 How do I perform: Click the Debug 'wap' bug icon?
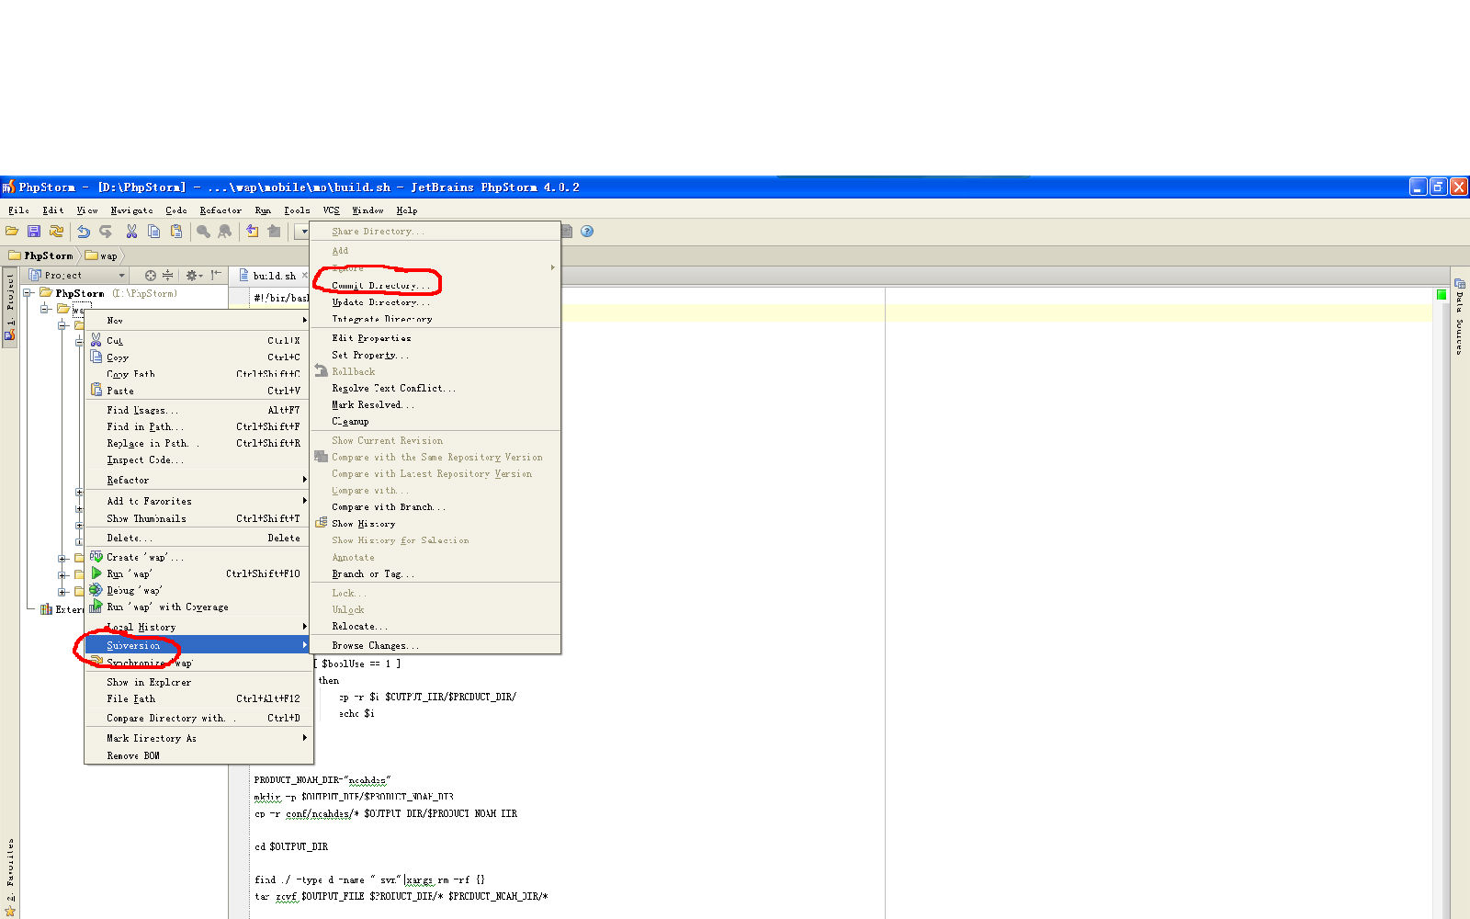point(96,590)
